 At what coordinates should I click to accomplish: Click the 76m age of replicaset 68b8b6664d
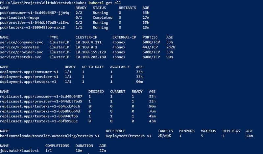[x=152, y=111]
